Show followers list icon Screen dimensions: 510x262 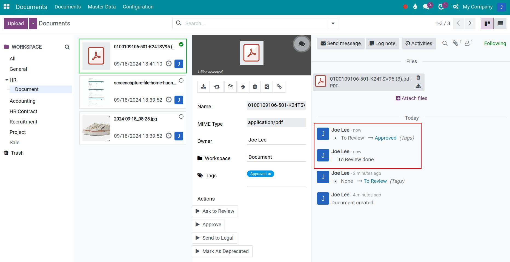point(469,43)
